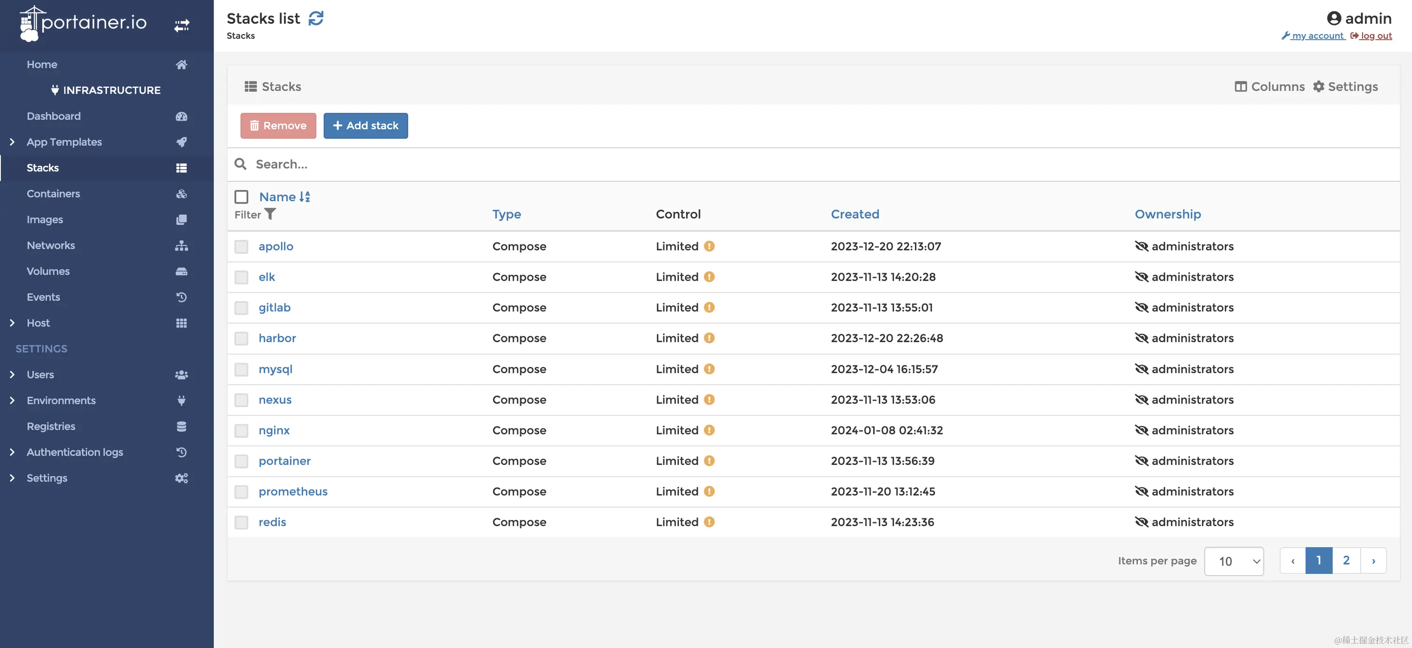Click the Events history icon
The height and width of the screenshot is (648, 1412).
coord(182,297)
